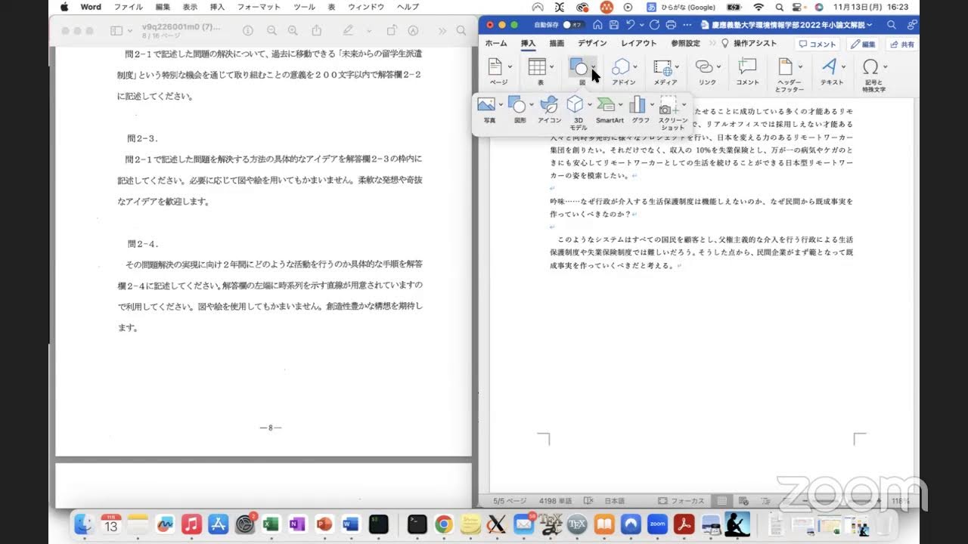968x544 pixels.
Task: Insert a SmartArt graphic
Action: coord(606,105)
